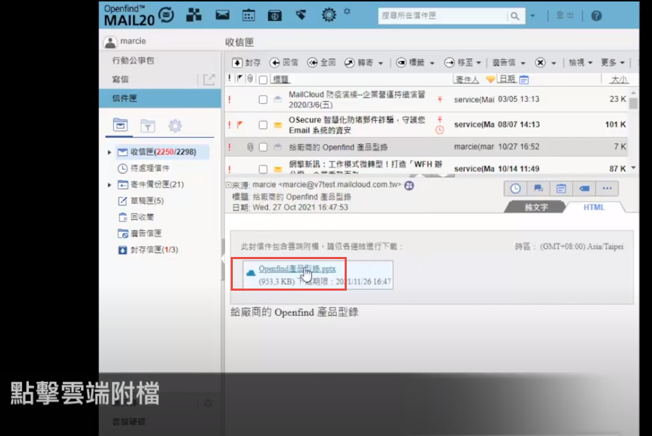Screen dimensions: 652x436
Task: Sort by the 標題 subject column
Action: (x=280, y=79)
